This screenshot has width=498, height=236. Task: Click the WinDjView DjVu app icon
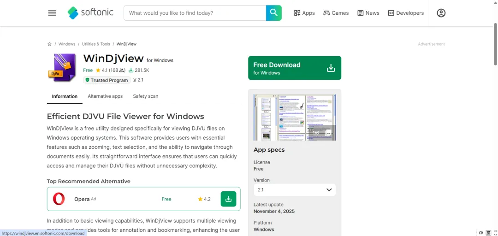(62, 68)
